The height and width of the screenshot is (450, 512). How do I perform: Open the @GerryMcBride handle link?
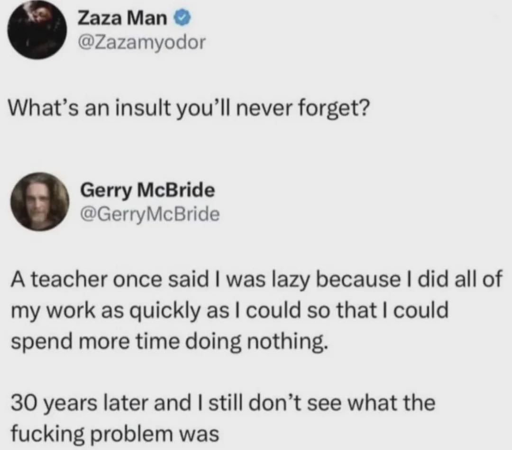tap(151, 215)
